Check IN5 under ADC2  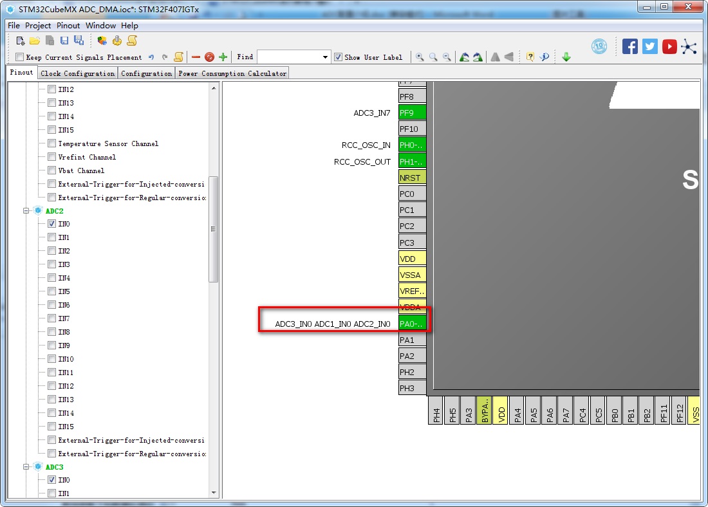point(51,291)
